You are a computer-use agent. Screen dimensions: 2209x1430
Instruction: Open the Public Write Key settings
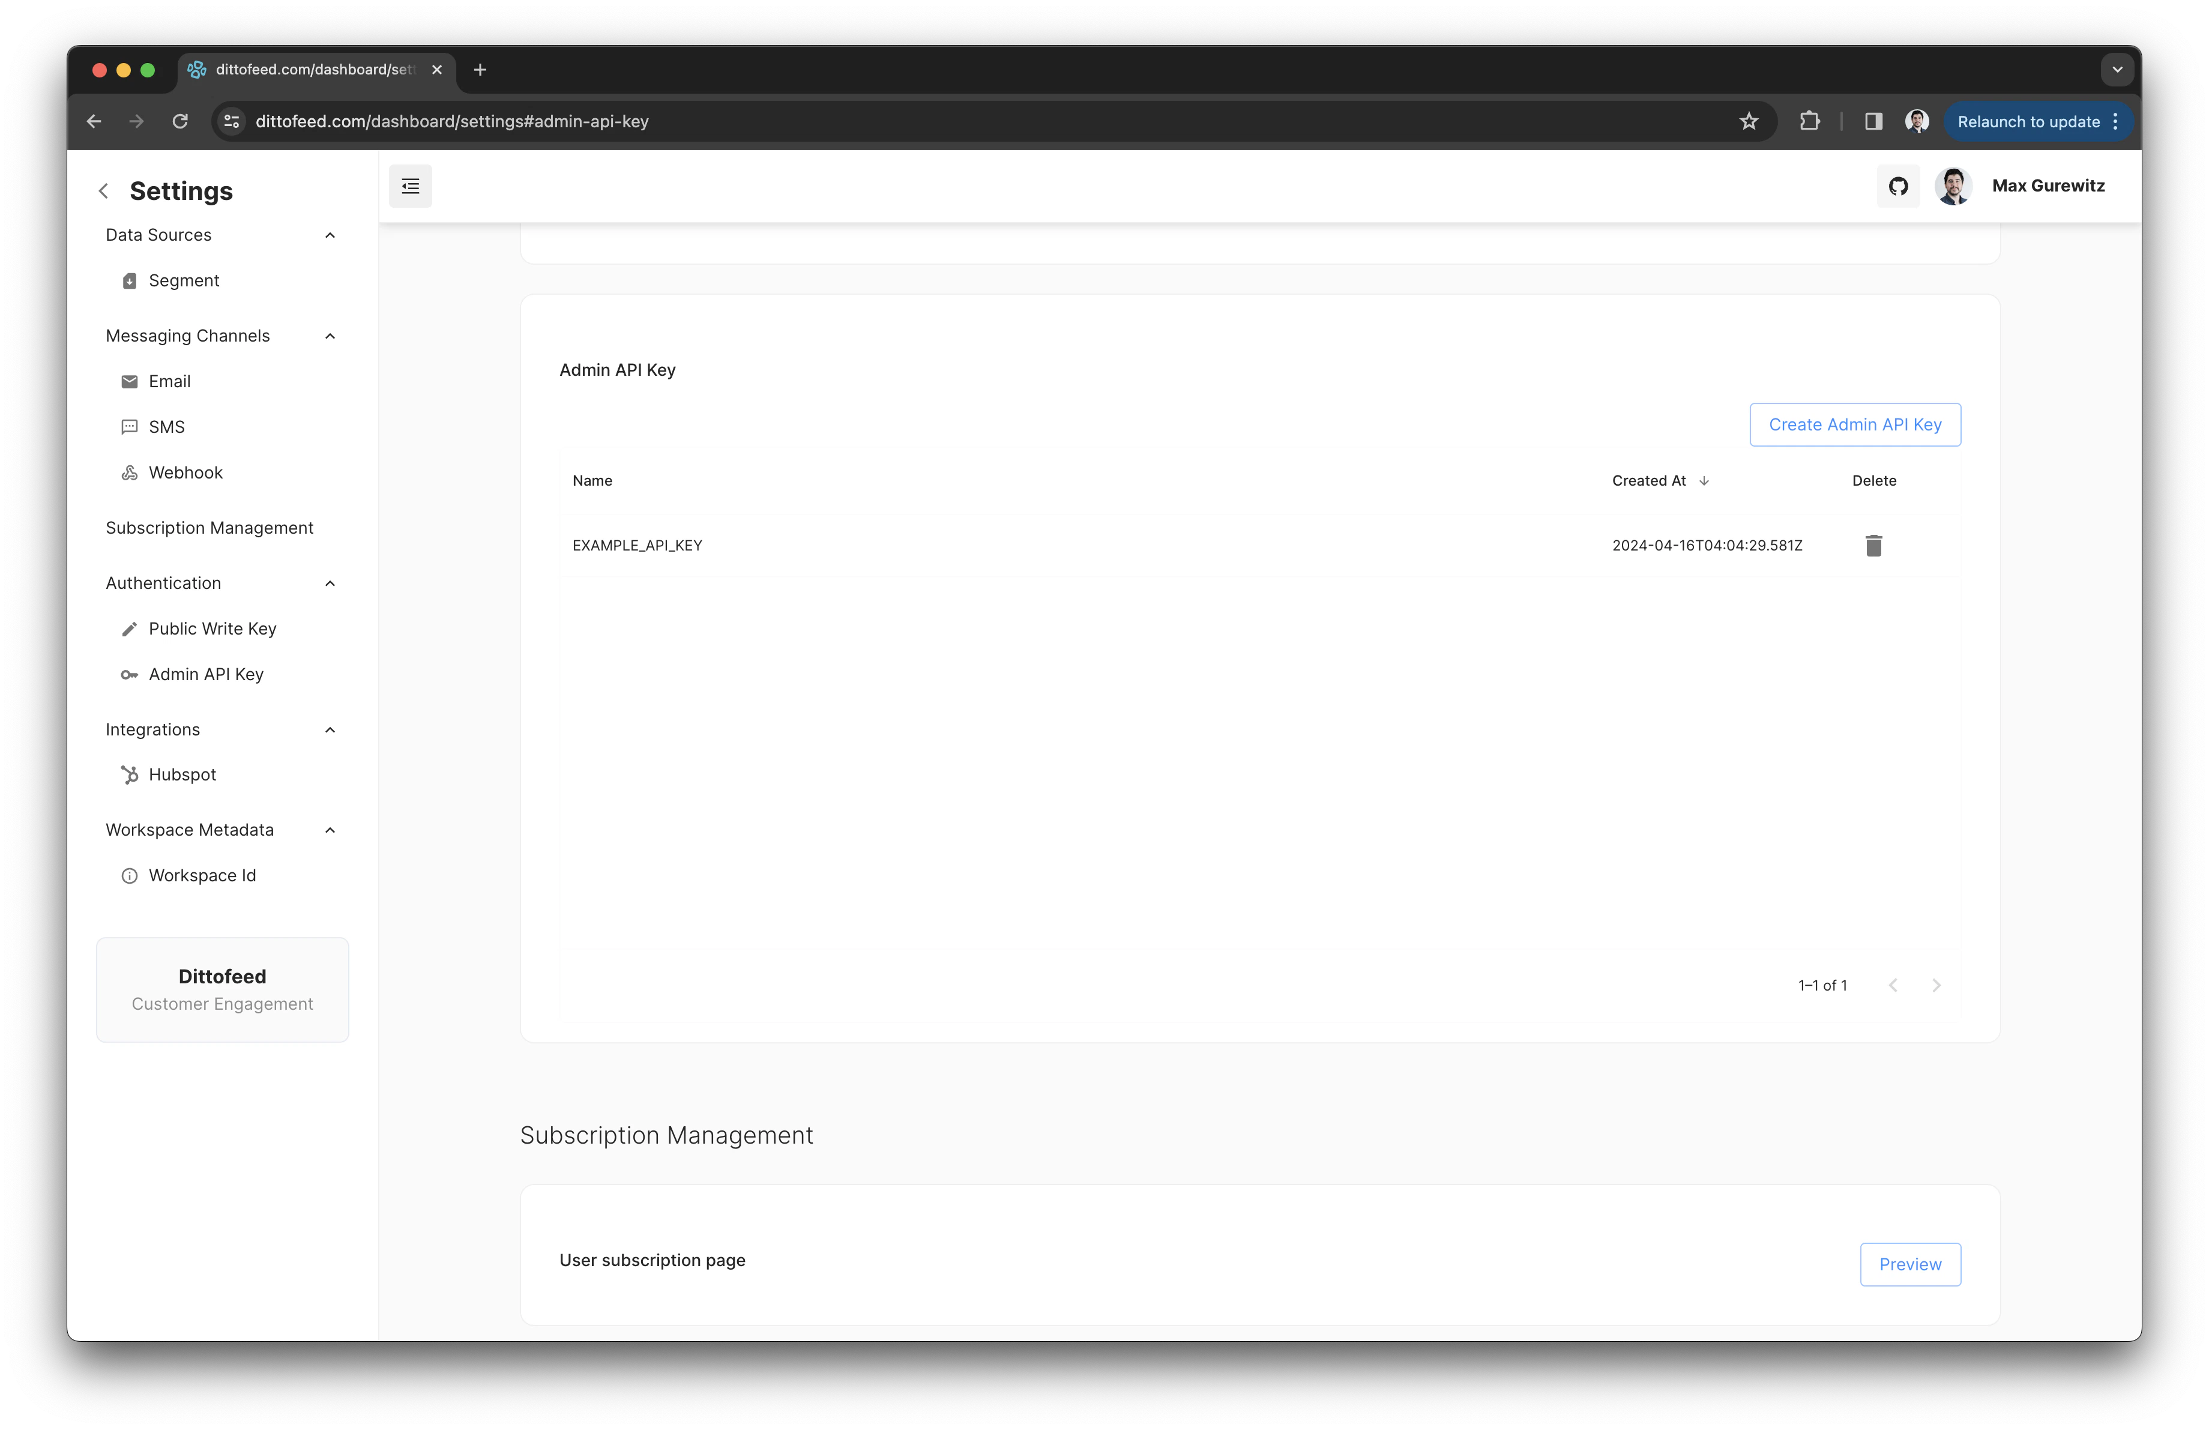click(x=212, y=628)
